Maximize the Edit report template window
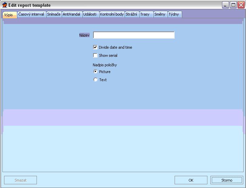The height and width of the screenshot is (188, 246). click(x=233, y=5)
